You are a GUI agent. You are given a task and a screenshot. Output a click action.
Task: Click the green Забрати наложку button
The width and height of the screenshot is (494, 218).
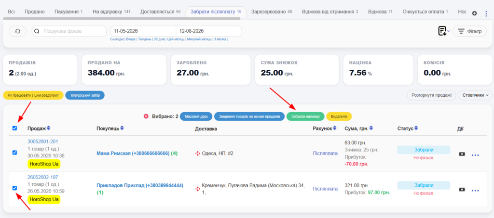click(x=305, y=116)
